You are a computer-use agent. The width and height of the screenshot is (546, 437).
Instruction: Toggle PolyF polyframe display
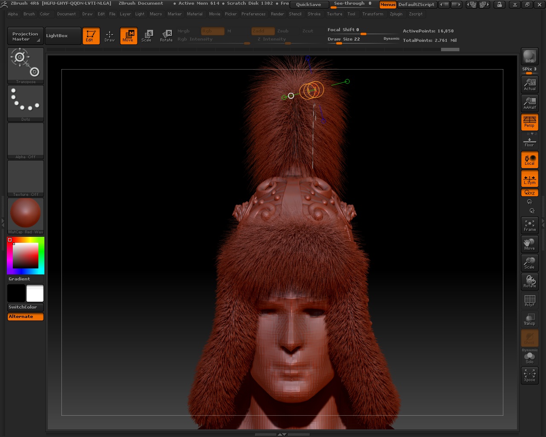(x=529, y=300)
